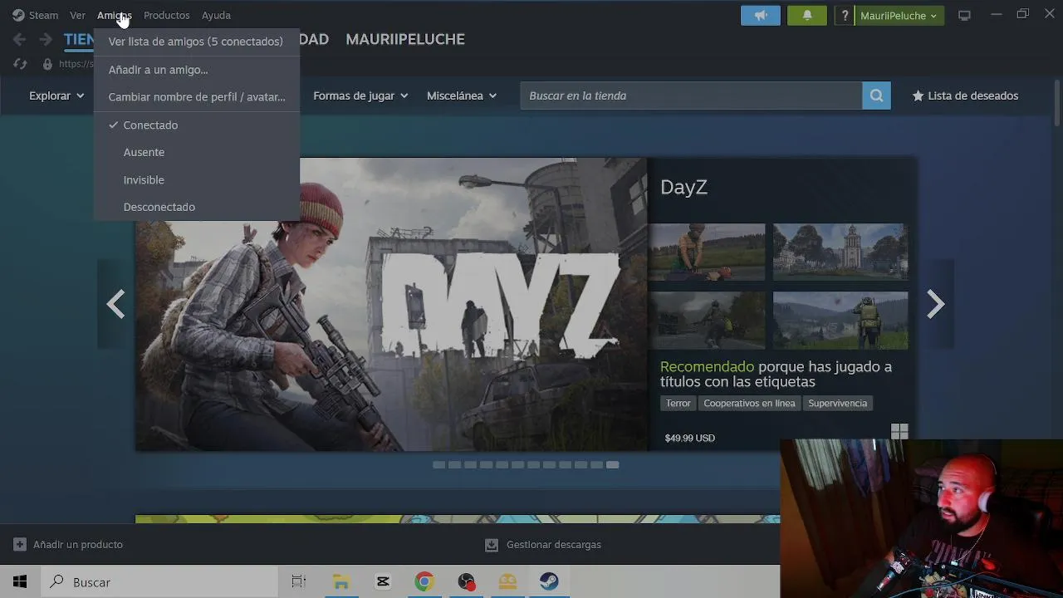
Task: Go forward with the forward arrow
Action: (46, 39)
